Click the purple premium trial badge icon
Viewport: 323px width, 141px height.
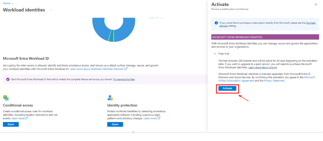pyautogui.click(x=7, y=79)
